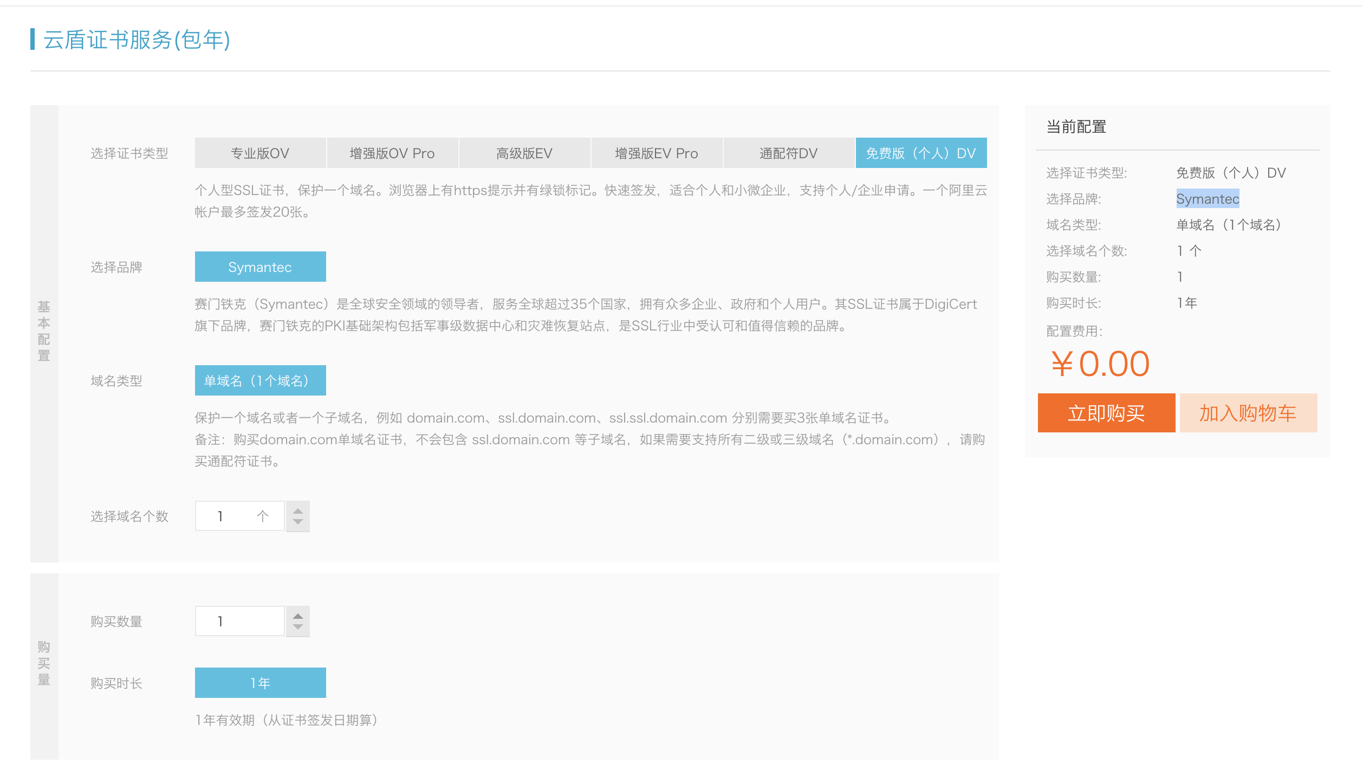Click the 购买量 section label
This screenshot has width=1363, height=777.
pyautogui.click(x=44, y=663)
